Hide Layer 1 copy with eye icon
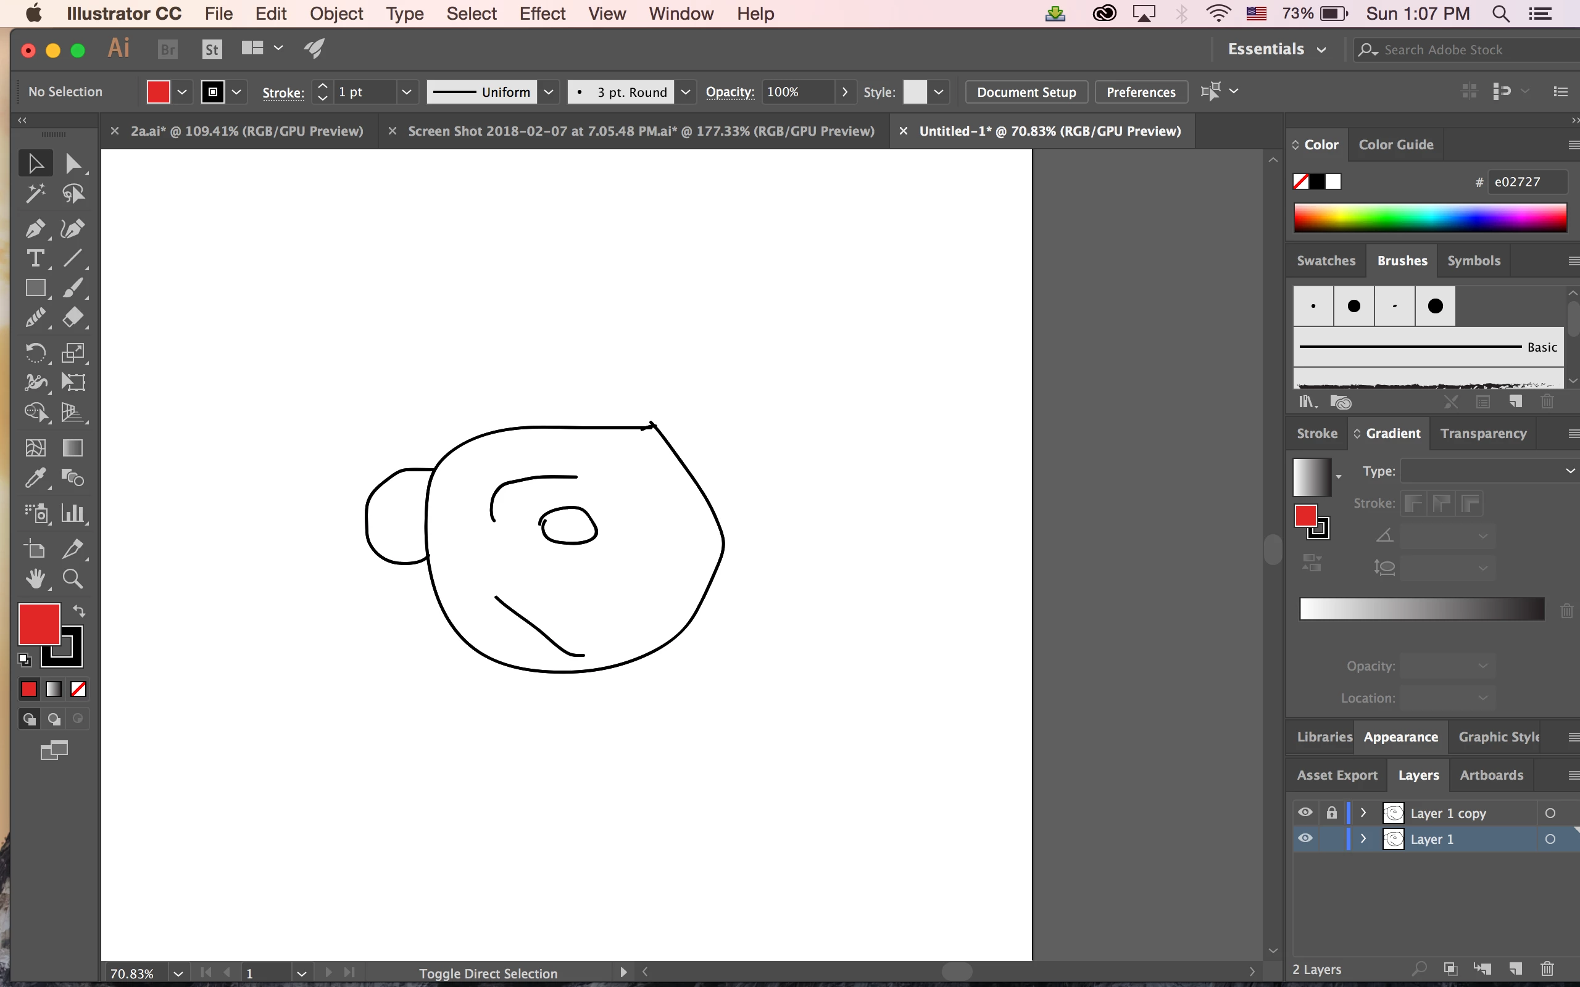The image size is (1580, 987). pos(1305,812)
